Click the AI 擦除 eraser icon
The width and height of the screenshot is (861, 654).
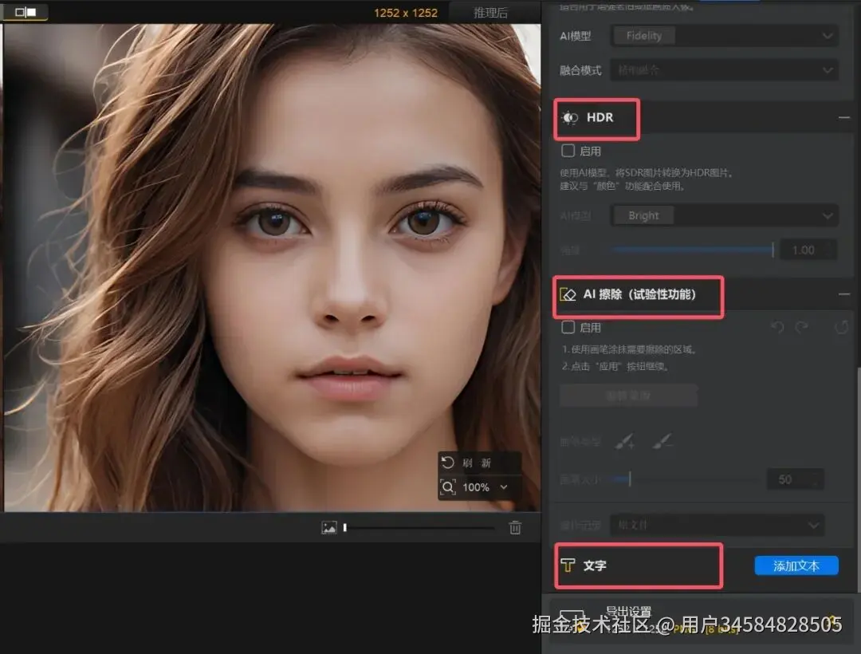click(568, 294)
